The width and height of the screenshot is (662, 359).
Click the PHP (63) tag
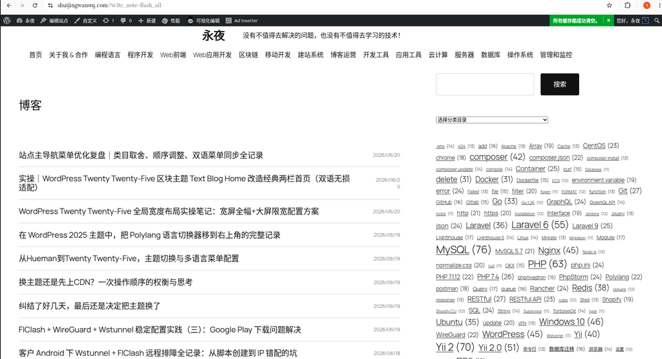547,264
